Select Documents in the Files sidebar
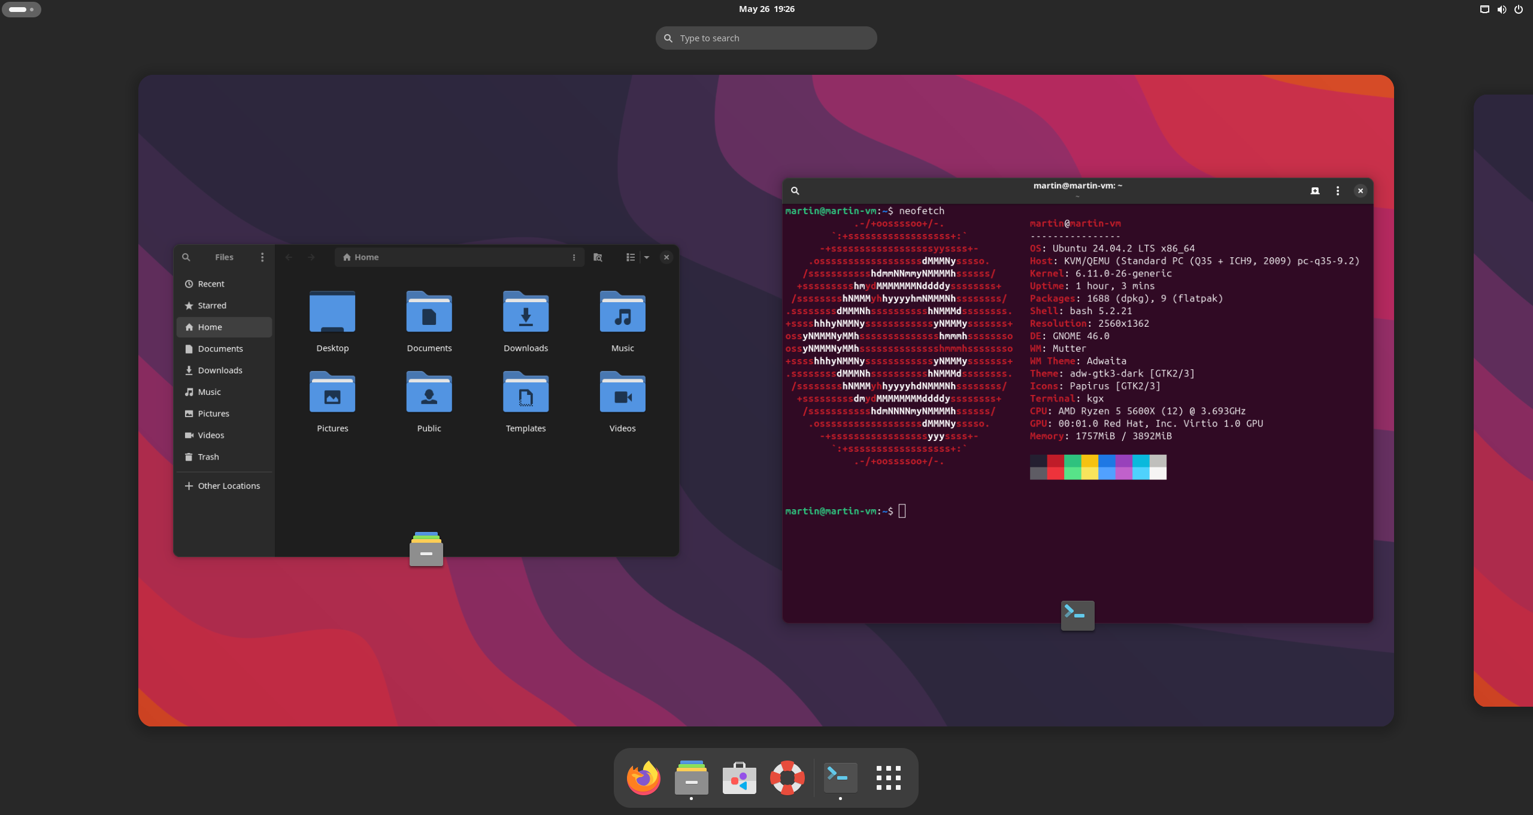This screenshot has height=815, width=1533. [220, 349]
